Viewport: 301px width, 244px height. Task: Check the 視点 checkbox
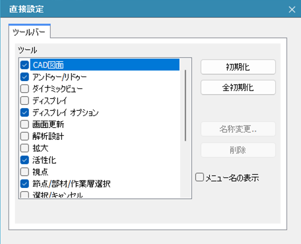[24, 172]
